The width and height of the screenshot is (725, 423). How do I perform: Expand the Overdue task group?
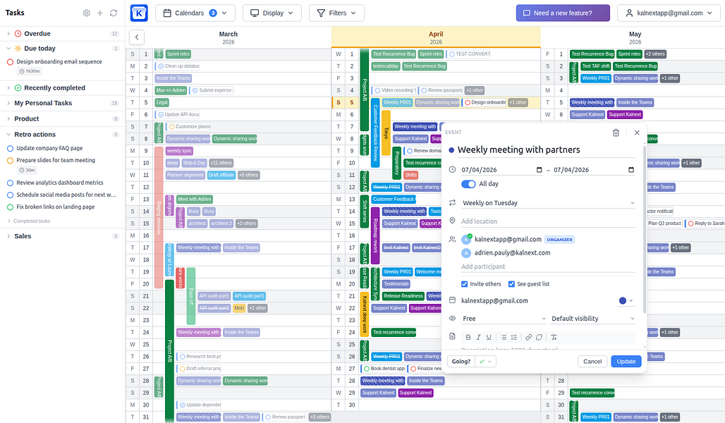click(x=8, y=33)
